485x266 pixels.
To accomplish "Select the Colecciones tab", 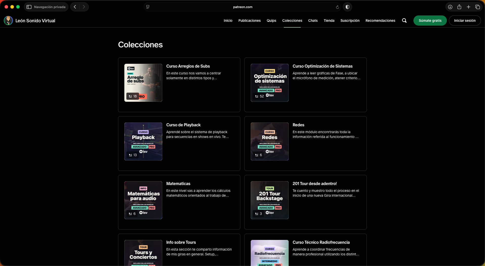I will pyautogui.click(x=292, y=21).
